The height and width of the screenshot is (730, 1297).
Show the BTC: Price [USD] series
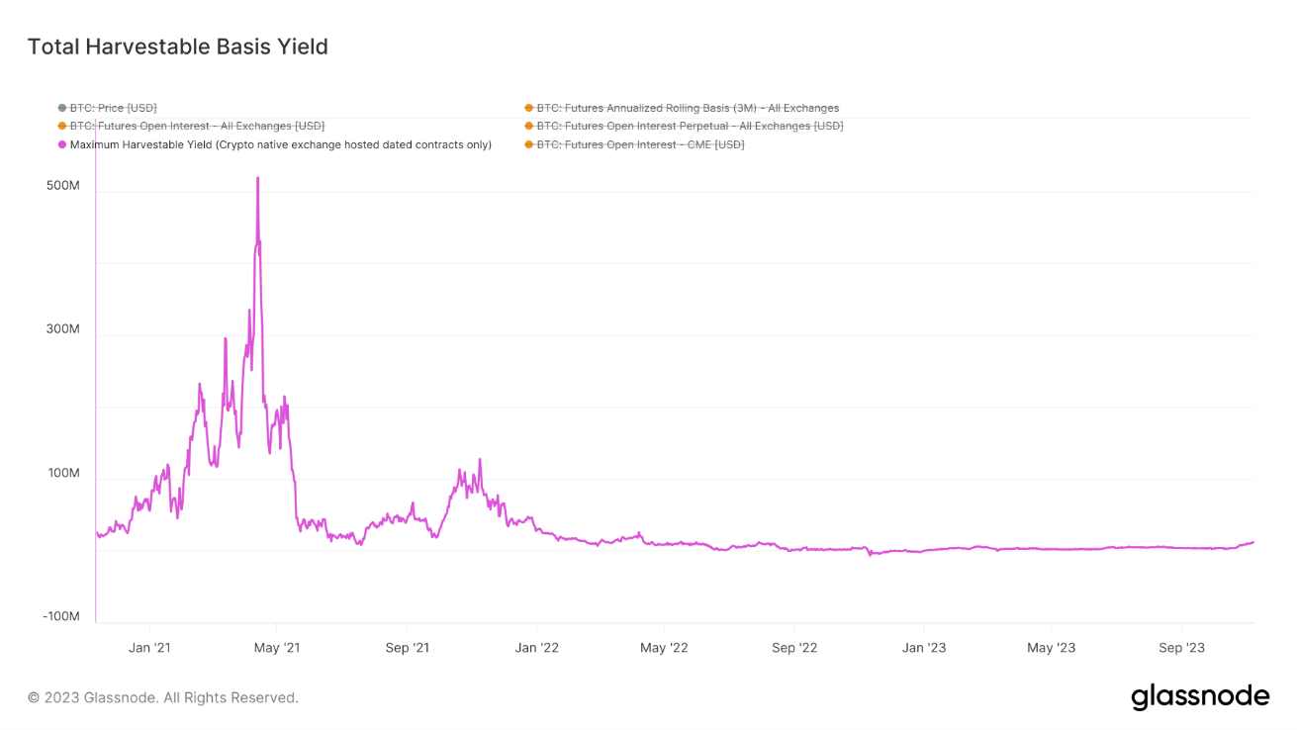[113, 108]
